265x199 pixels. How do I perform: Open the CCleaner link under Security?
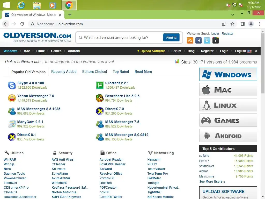58,164
